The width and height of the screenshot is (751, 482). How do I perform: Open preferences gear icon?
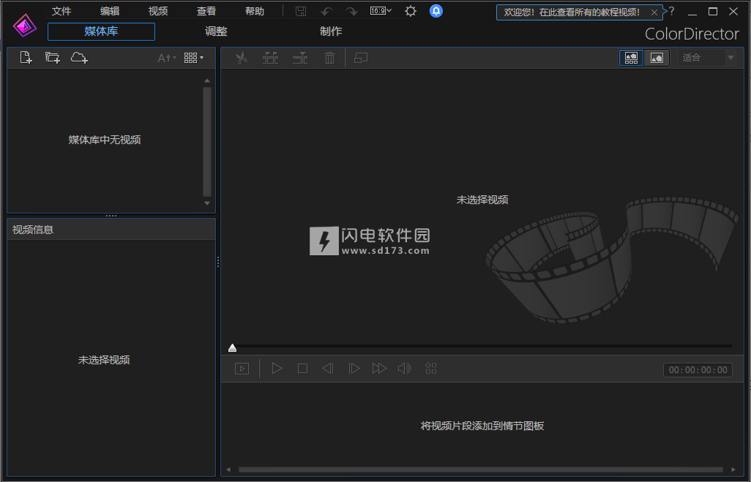coord(411,11)
